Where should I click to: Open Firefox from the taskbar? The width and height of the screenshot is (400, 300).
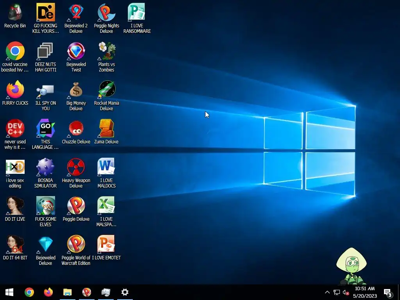click(48, 292)
